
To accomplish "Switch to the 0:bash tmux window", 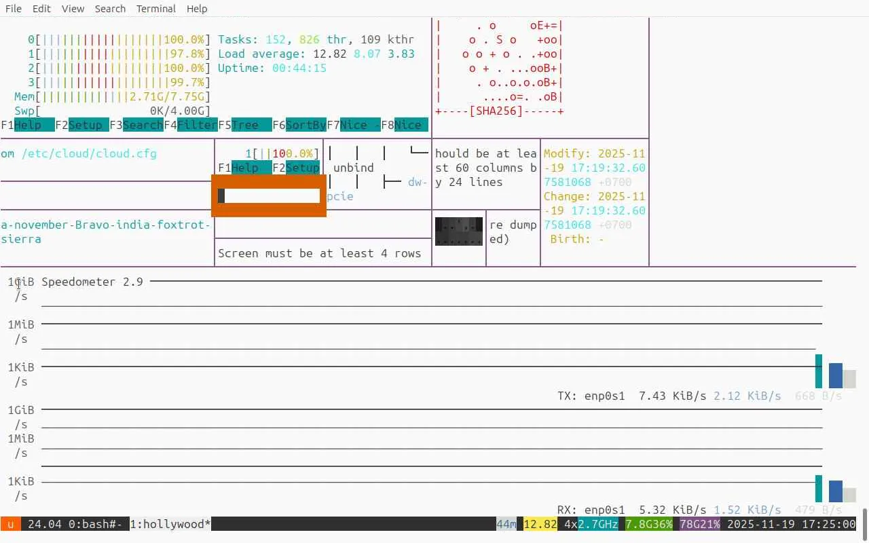I will [x=95, y=524].
